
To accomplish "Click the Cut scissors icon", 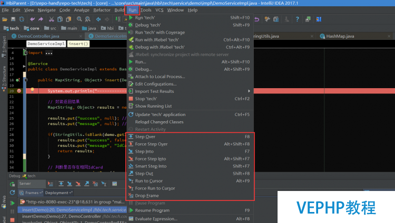I will [x=52, y=19].
